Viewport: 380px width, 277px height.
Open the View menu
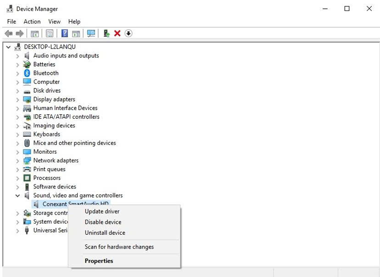[x=54, y=22]
